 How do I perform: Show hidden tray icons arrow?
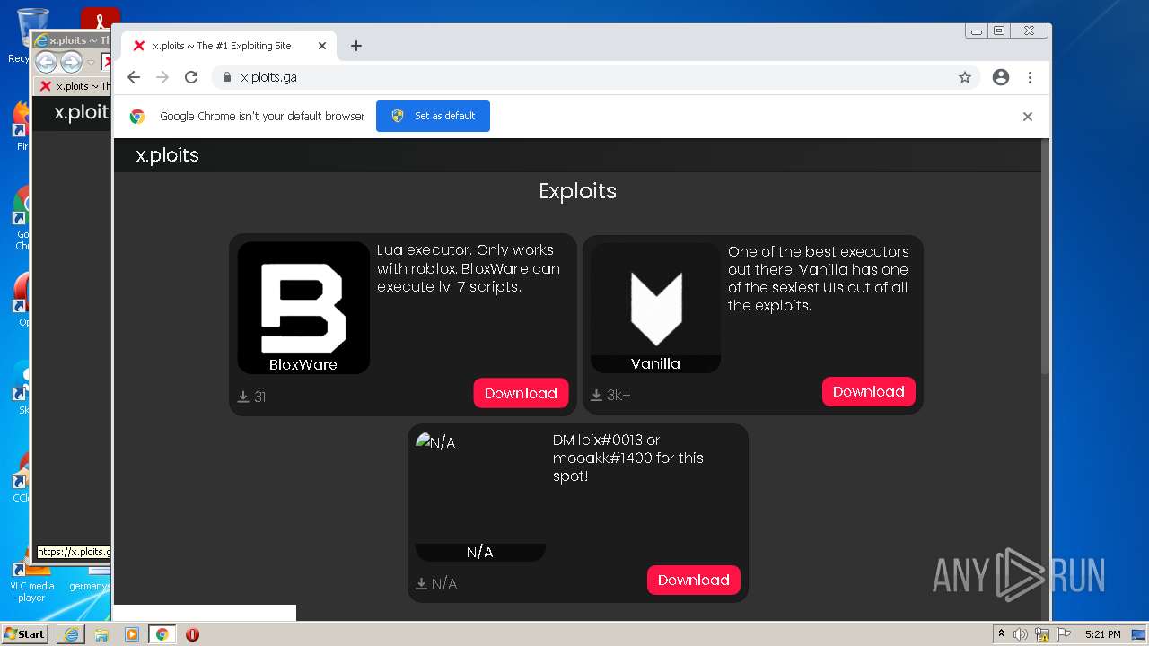point(1001,634)
